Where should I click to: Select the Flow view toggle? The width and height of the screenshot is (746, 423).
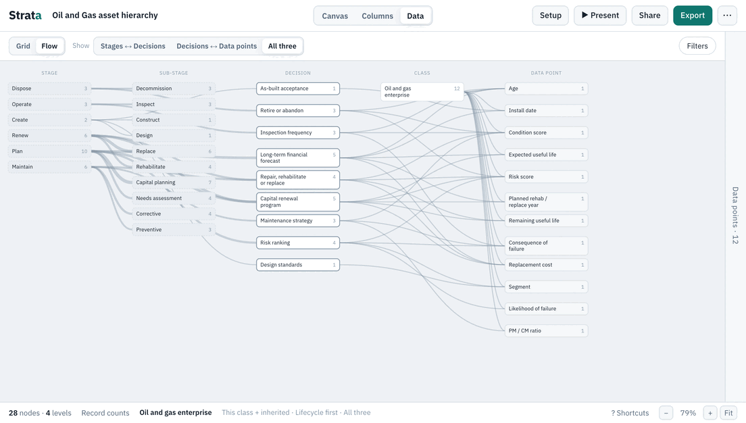pyautogui.click(x=49, y=46)
